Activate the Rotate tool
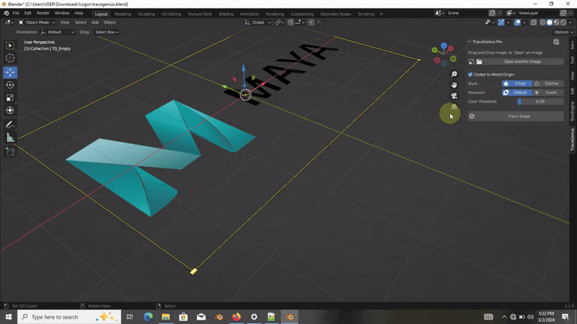577x324 pixels. coord(10,85)
